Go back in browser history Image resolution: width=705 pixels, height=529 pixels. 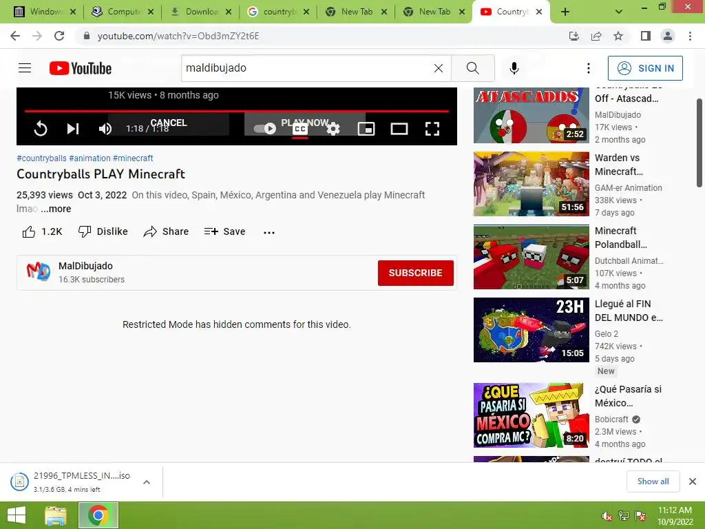pos(15,36)
